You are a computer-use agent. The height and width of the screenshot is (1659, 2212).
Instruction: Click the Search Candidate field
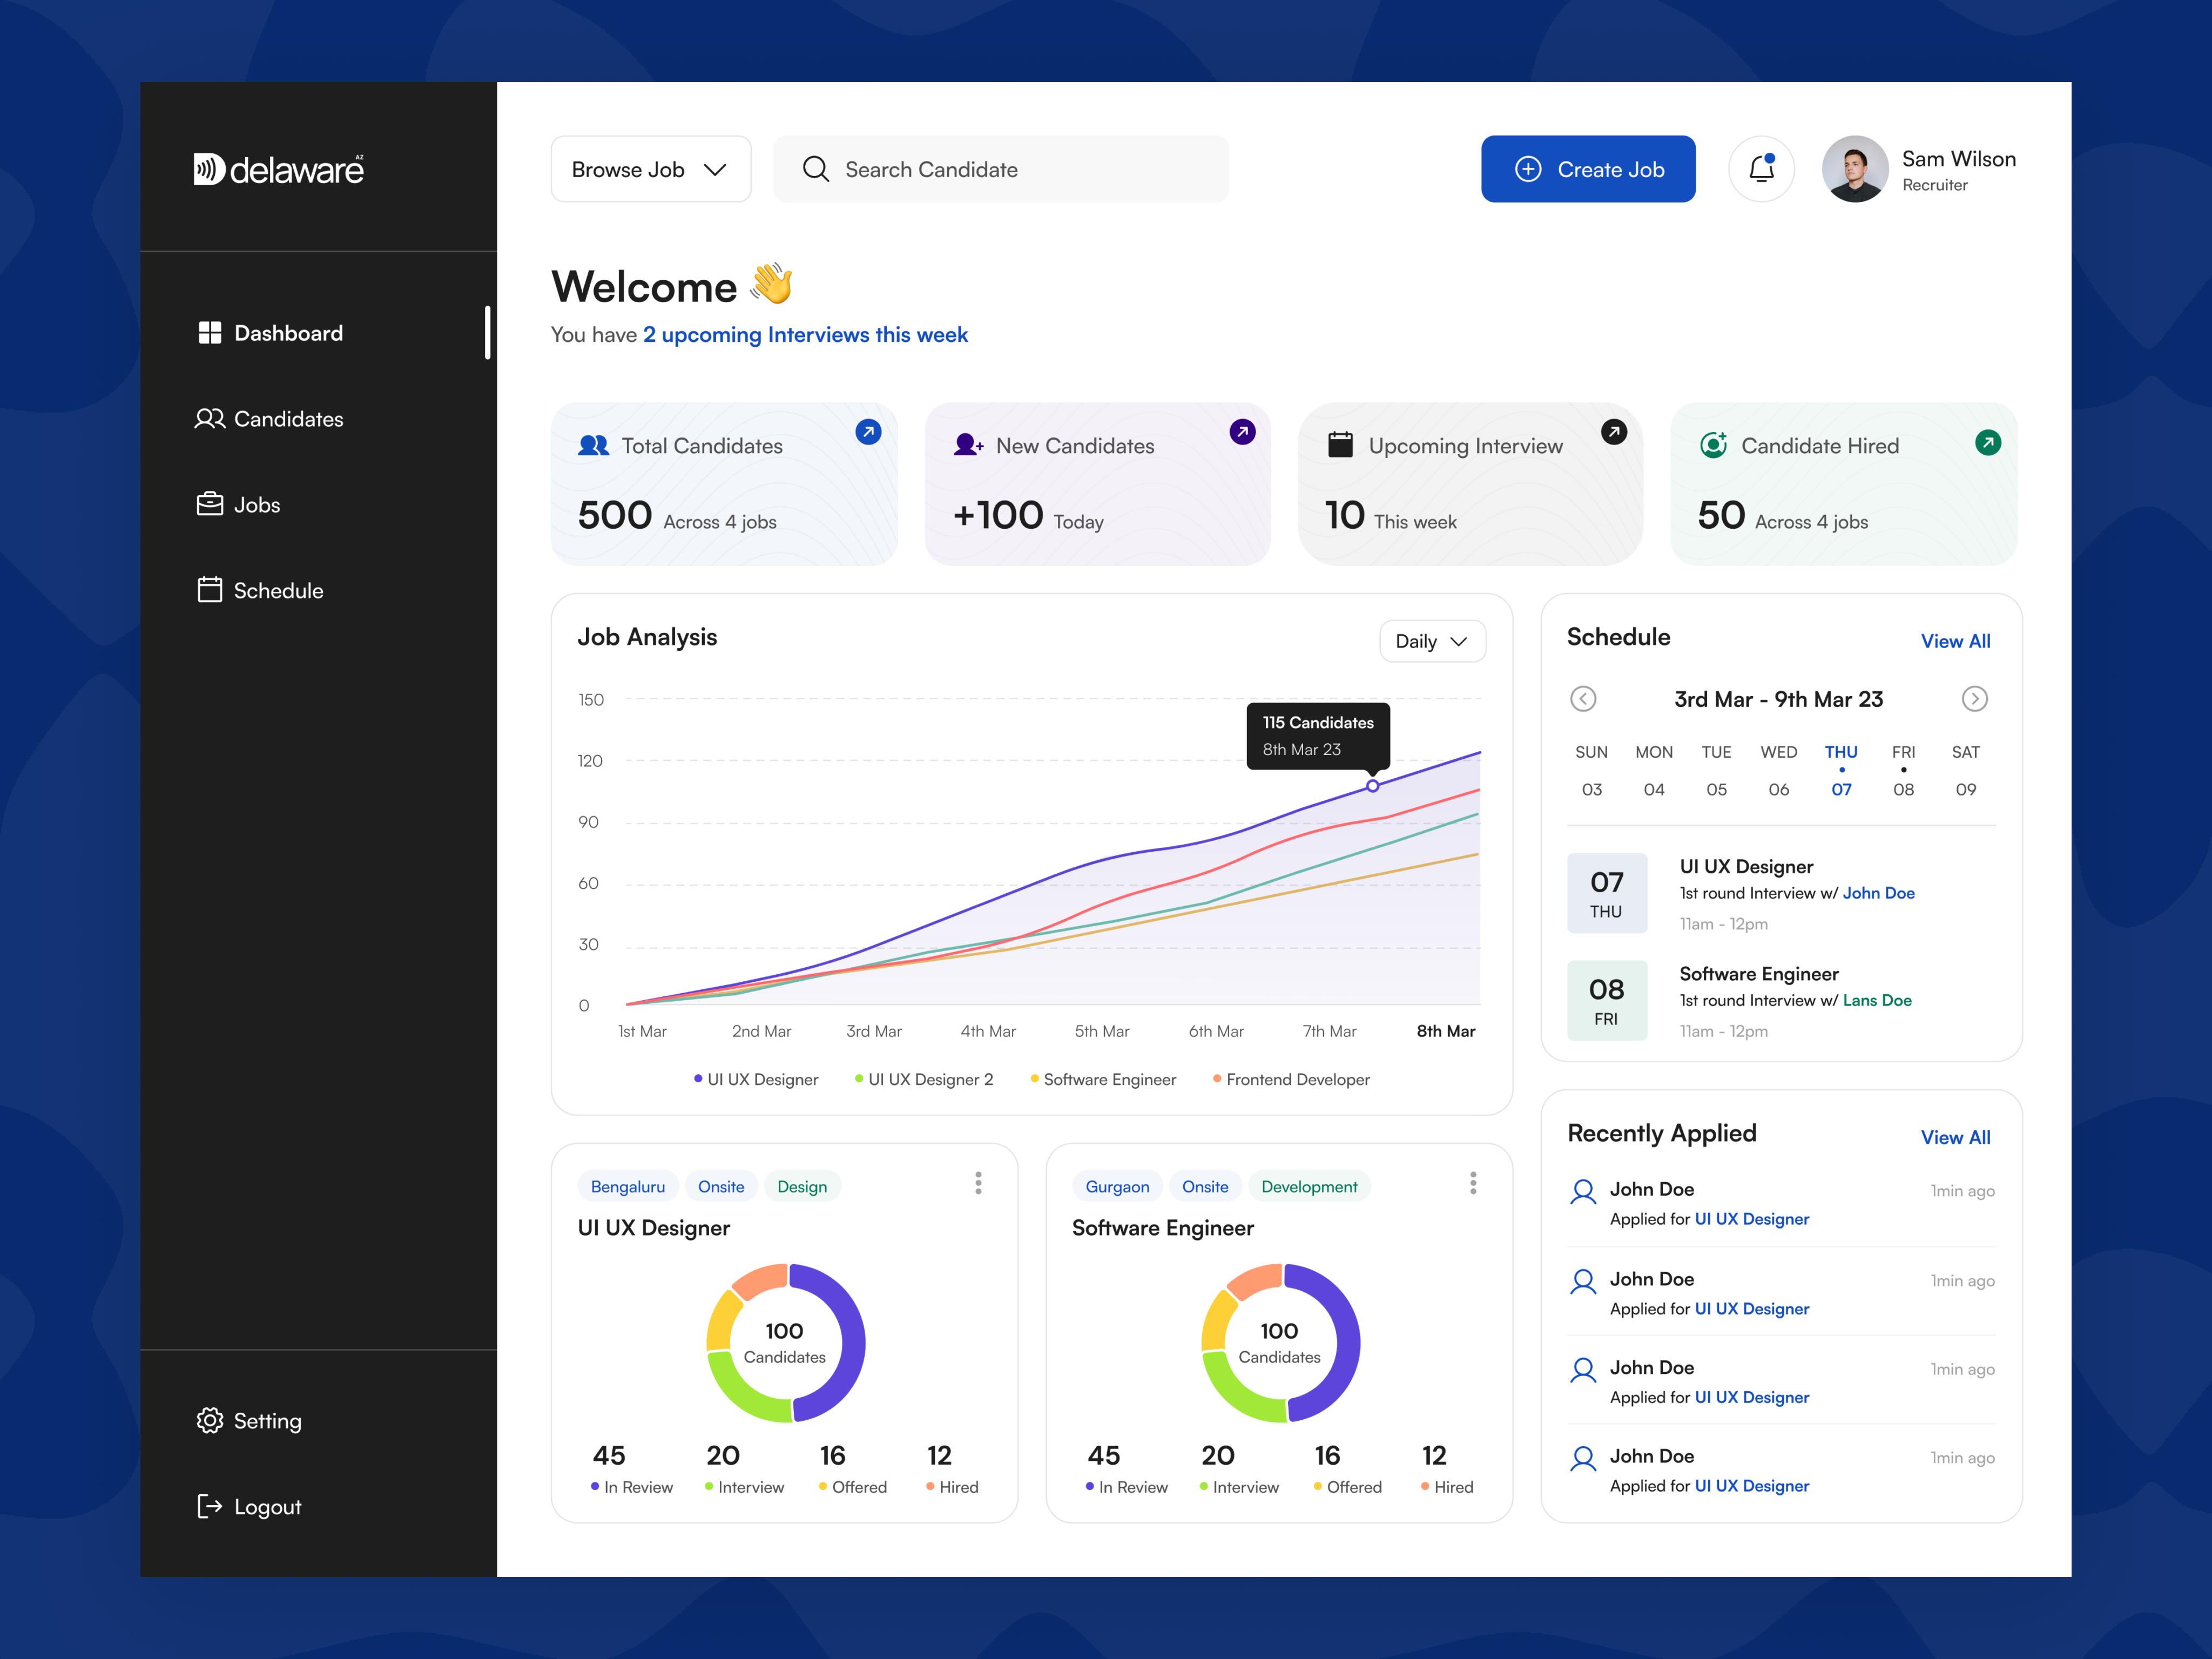[x=1000, y=169]
